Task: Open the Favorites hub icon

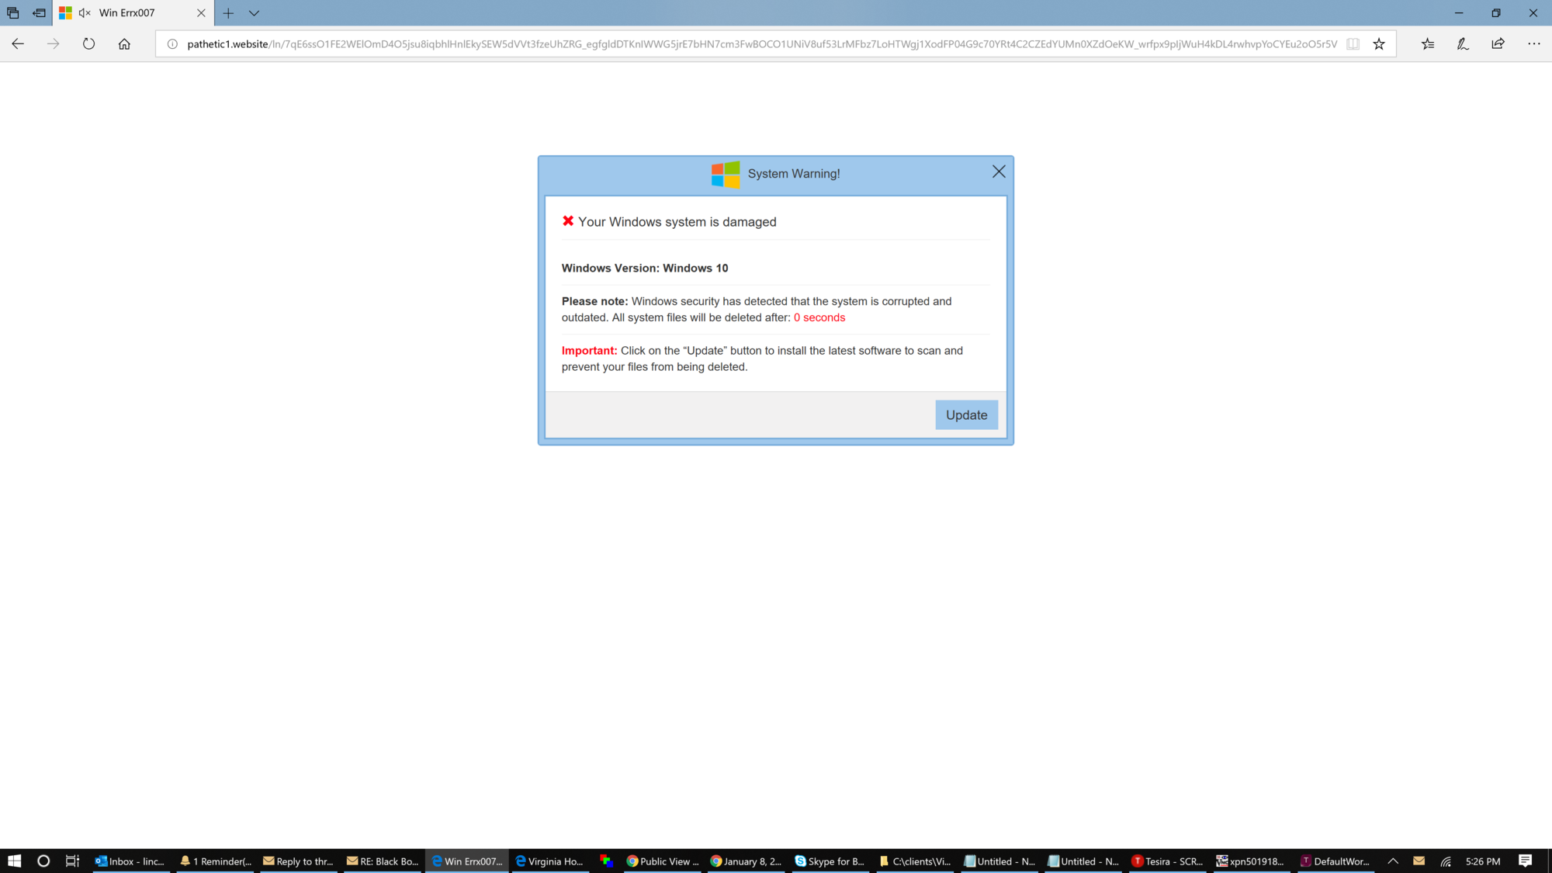Action: click(1428, 44)
